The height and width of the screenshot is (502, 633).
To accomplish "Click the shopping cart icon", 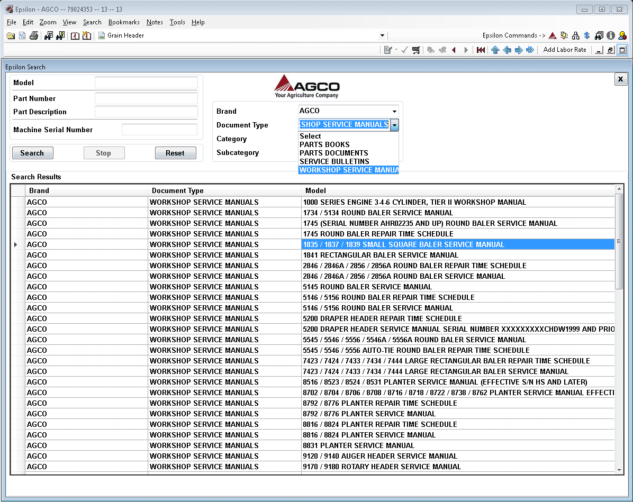I will point(416,50).
